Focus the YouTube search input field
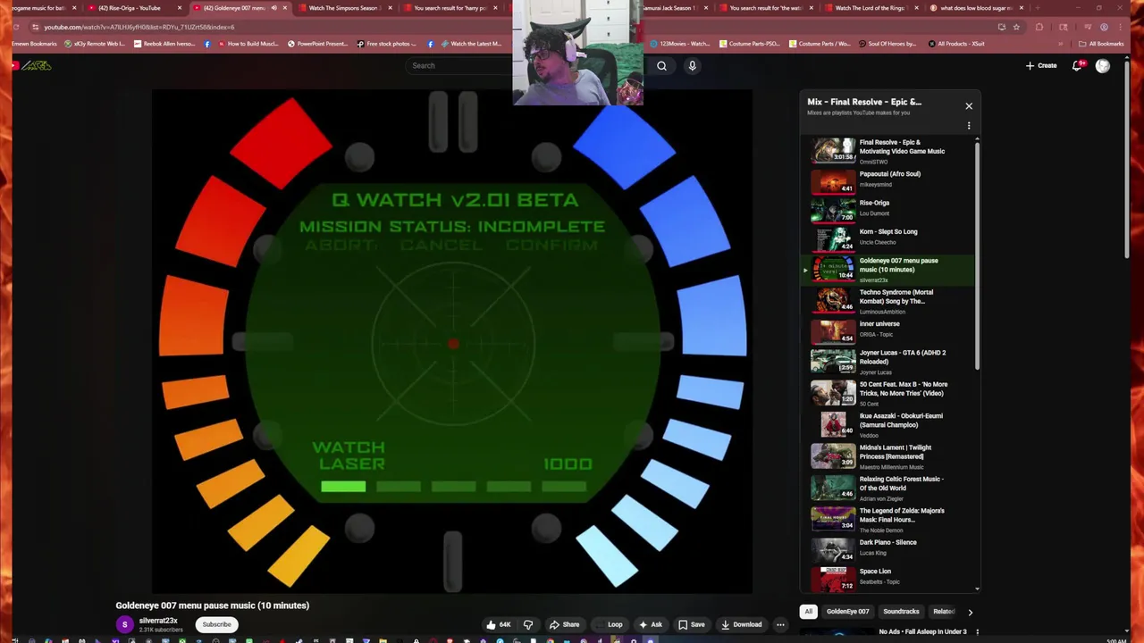The width and height of the screenshot is (1144, 643). click(460, 65)
